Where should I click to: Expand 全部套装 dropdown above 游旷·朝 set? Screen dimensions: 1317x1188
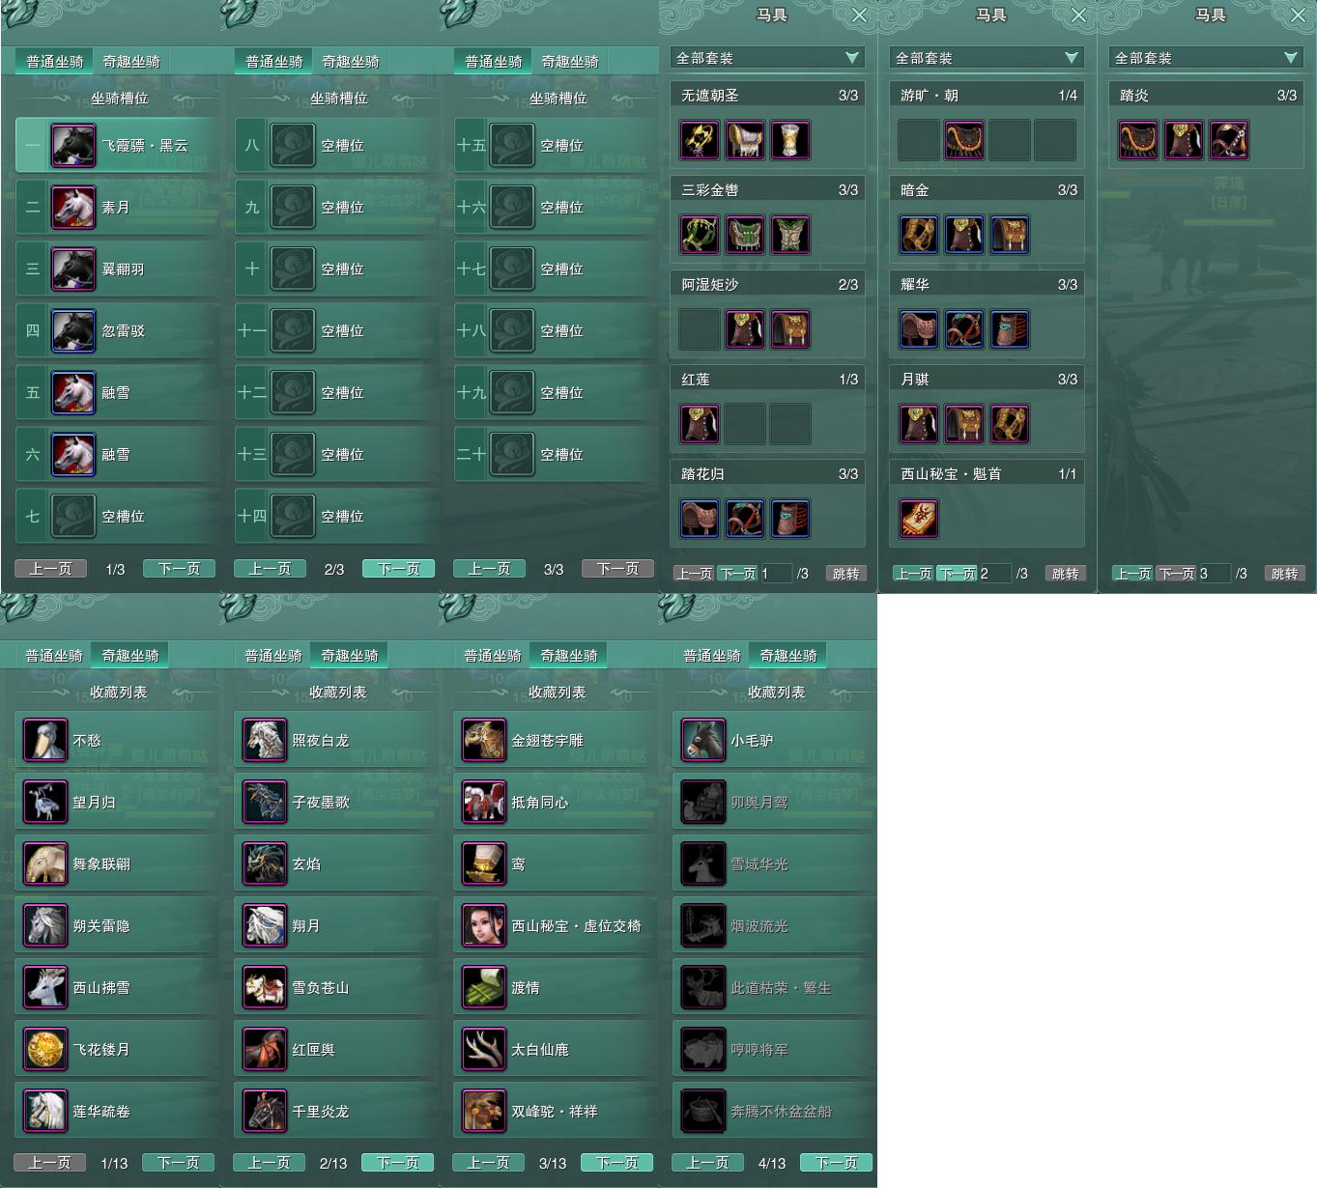click(x=987, y=58)
